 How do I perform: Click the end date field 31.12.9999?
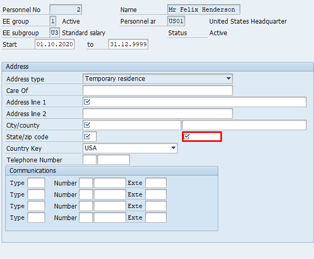pos(128,44)
